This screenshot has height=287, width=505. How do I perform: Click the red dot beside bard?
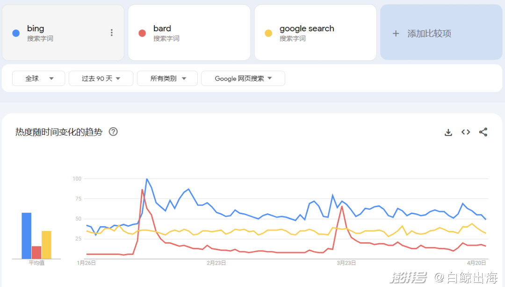click(142, 33)
